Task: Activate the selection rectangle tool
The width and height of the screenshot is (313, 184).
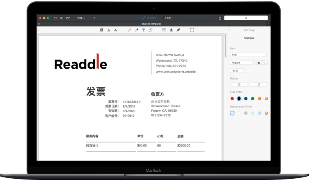Action: coord(192,30)
